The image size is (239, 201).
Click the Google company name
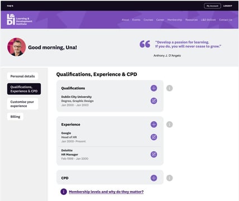(66, 133)
